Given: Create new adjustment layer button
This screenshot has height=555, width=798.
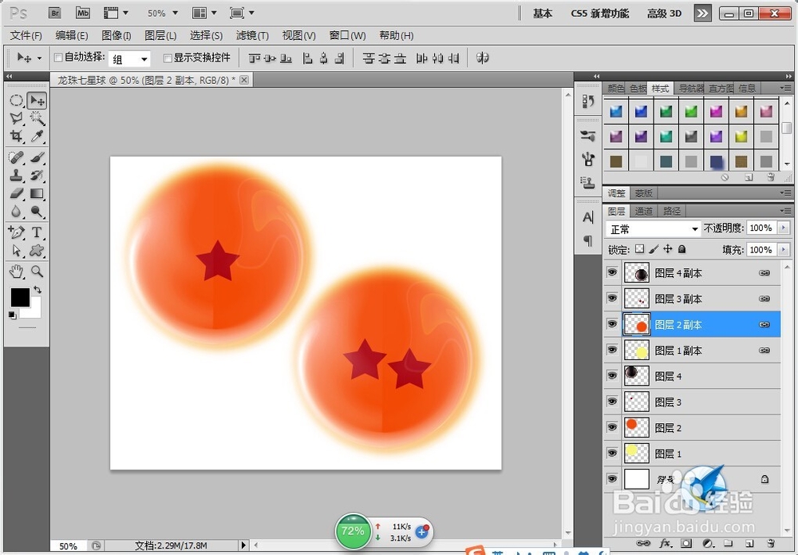Looking at the screenshot, I should (x=707, y=543).
